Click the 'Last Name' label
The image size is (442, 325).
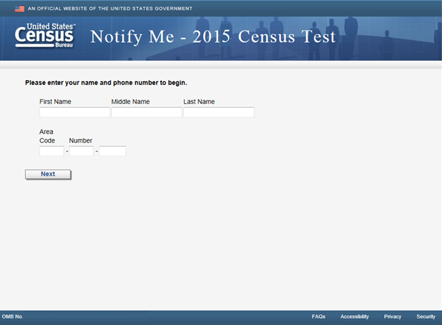[199, 102]
